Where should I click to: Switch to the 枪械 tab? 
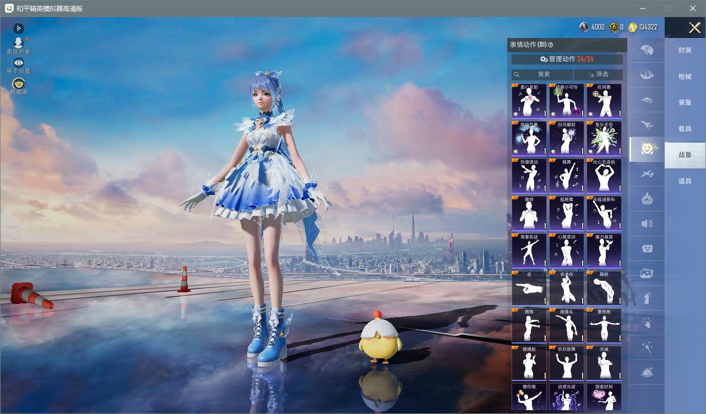click(685, 77)
